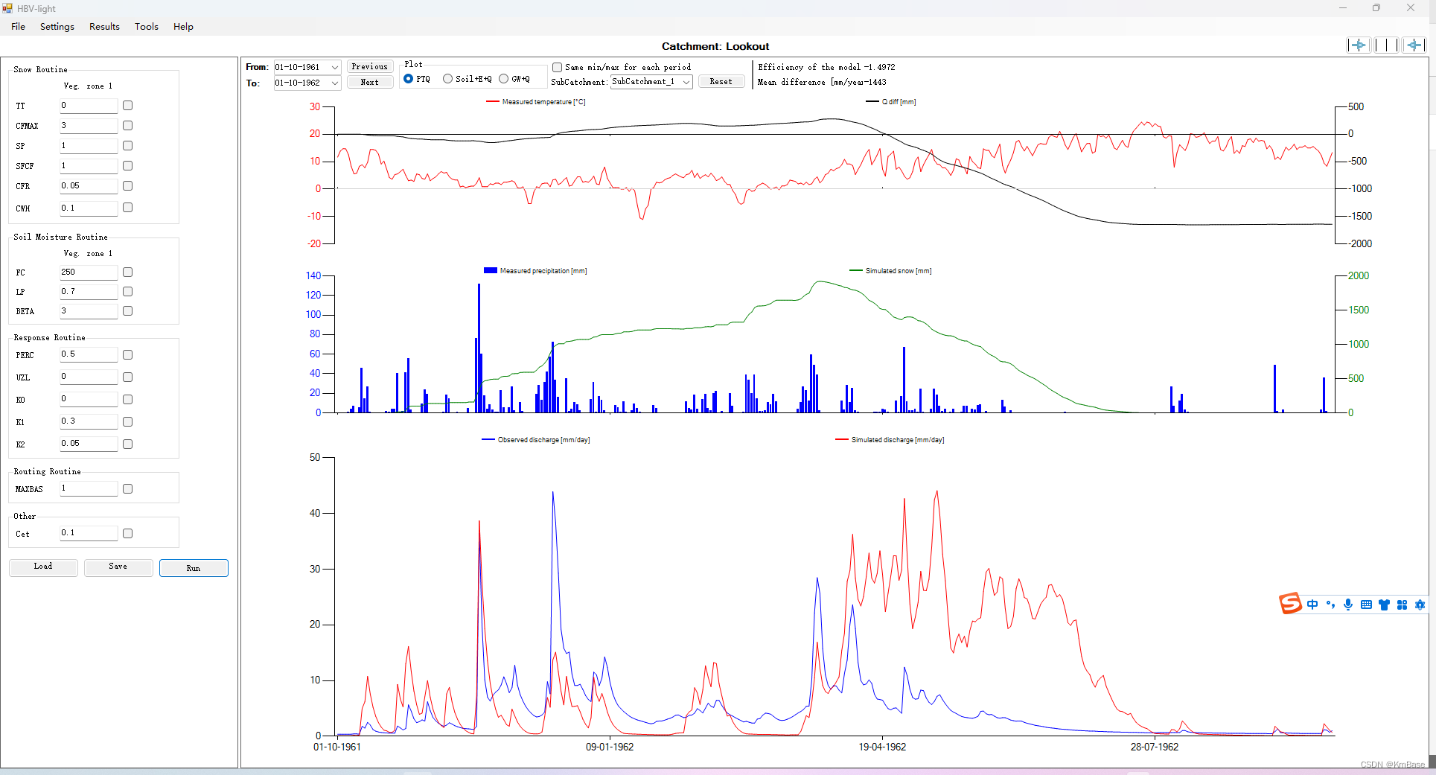Image resolution: width=1436 pixels, height=775 pixels.
Task: Tick the K1 parameter checkbox
Action: [127, 422]
